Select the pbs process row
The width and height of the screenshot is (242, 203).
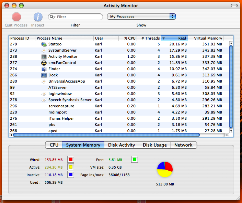coord(119,125)
